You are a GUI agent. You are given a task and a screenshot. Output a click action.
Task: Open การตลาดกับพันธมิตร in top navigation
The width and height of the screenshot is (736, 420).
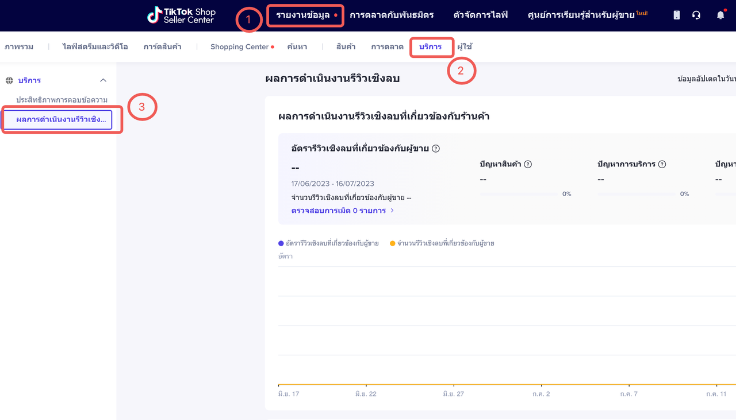[392, 15]
